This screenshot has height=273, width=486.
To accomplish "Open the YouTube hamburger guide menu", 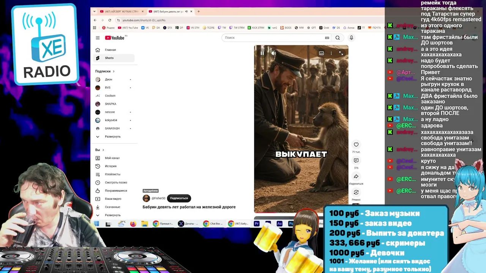I will pos(98,38).
